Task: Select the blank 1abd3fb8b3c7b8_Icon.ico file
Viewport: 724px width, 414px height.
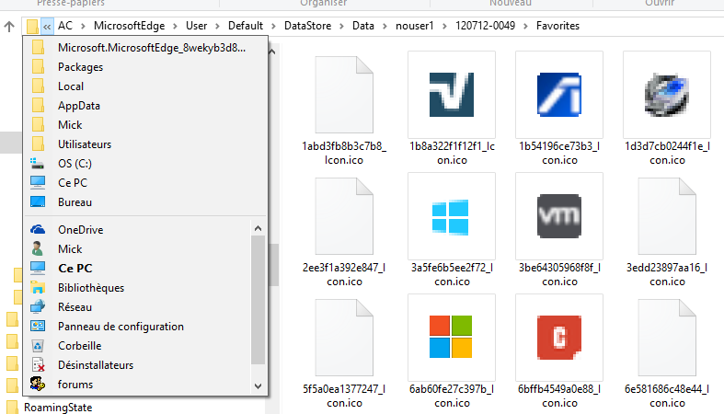Action: (344, 95)
